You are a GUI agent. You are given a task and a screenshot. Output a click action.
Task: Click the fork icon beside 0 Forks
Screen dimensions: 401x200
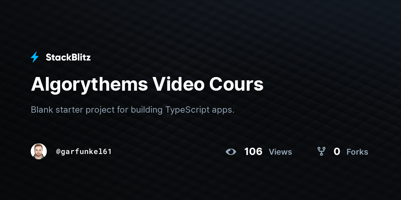tap(321, 152)
